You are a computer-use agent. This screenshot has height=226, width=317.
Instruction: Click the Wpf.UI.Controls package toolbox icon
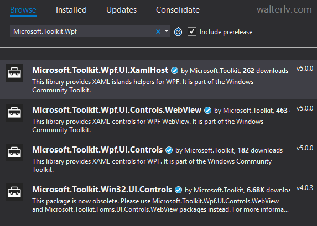14,153
